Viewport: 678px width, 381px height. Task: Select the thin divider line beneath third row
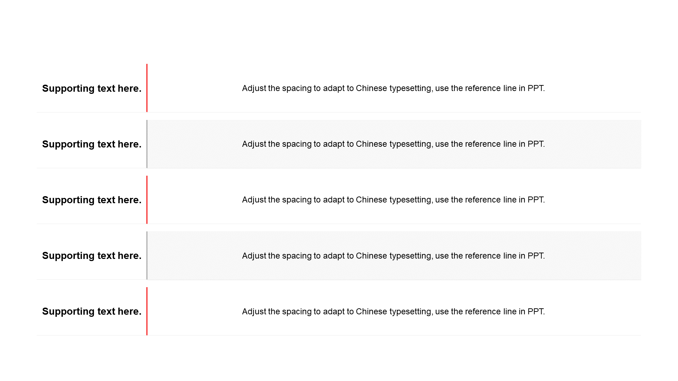point(339,224)
